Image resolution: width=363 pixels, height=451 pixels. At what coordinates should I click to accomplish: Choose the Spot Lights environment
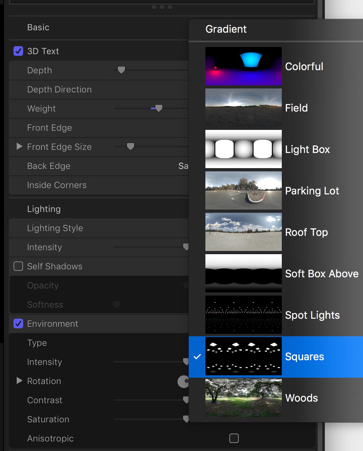point(276,315)
